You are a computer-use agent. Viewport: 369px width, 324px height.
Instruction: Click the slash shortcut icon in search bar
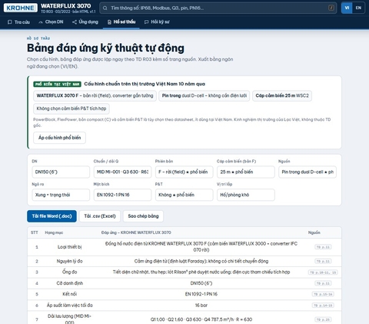pyautogui.click(x=331, y=8)
